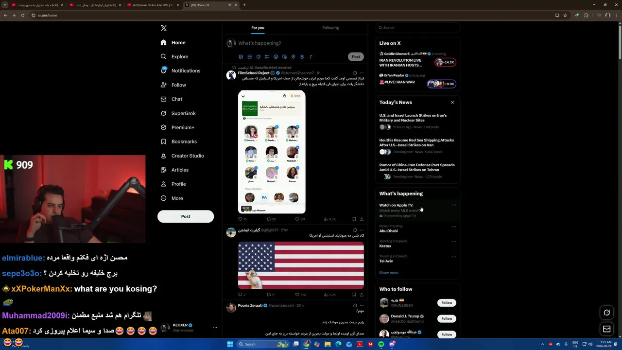This screenshot has width=622, height=350.
Task: Open more options on FilmSchool Reject post
Action: (x=362, y=73)
